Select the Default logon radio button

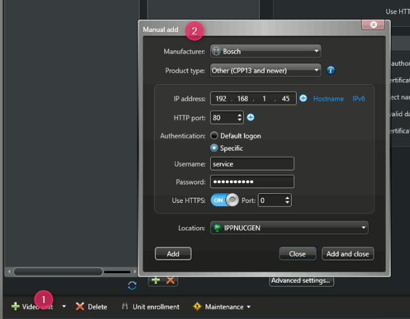(x=215, y=136)
